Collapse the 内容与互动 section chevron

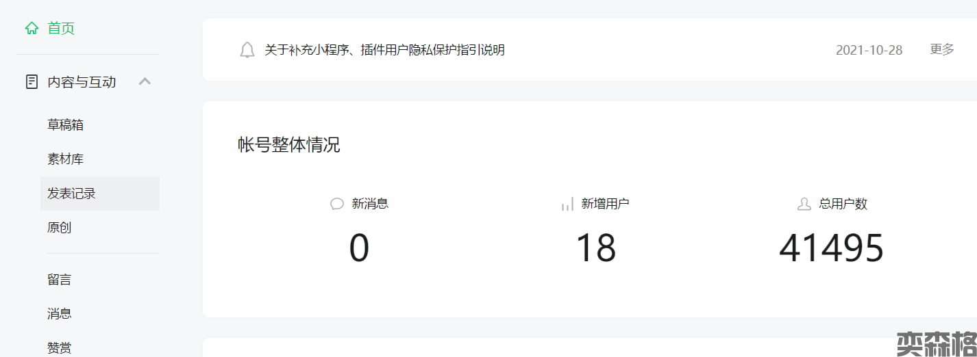[145, 81]
